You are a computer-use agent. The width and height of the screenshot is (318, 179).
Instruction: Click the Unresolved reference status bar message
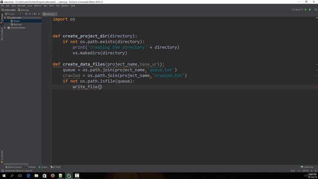click(x=19, y=171)
